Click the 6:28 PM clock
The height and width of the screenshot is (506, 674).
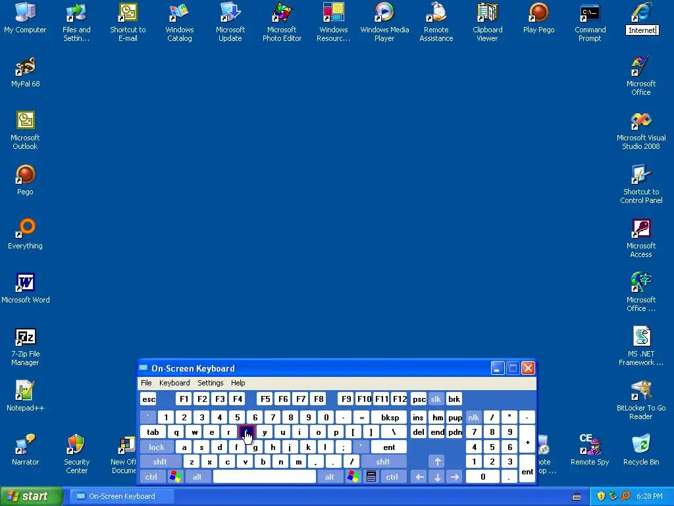pos(650,496)
